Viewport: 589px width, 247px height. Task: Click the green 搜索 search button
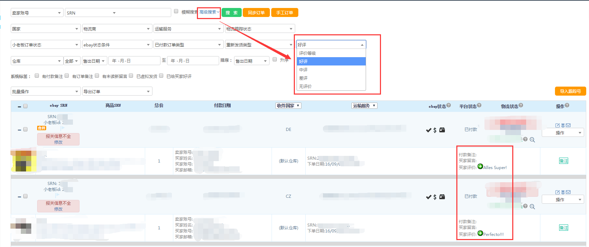coord(232,12)
